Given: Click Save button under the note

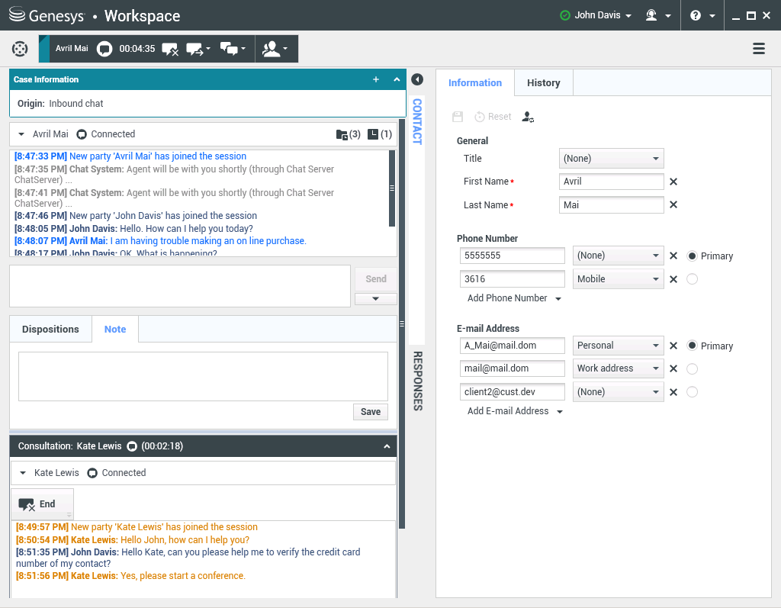Looking at the screenshot, I should (370, 412).
